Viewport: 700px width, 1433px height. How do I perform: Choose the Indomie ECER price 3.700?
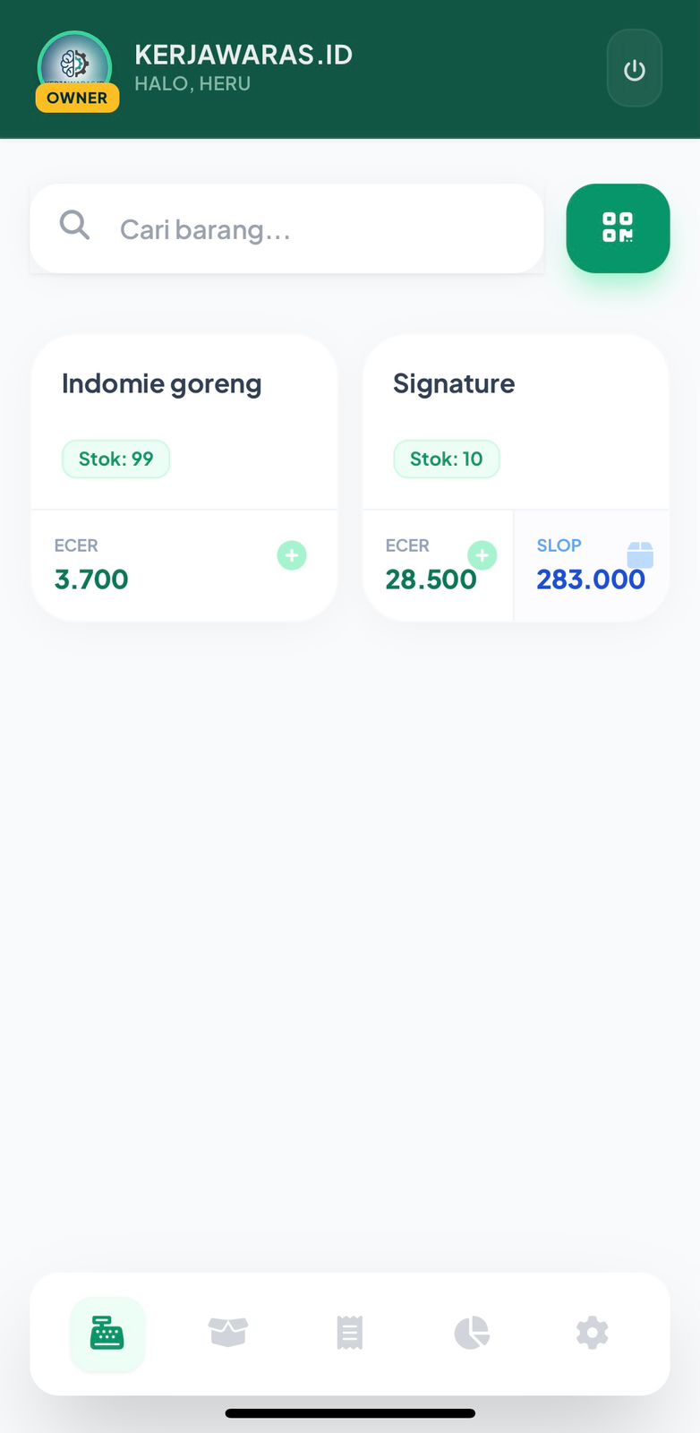coord(91,579)
